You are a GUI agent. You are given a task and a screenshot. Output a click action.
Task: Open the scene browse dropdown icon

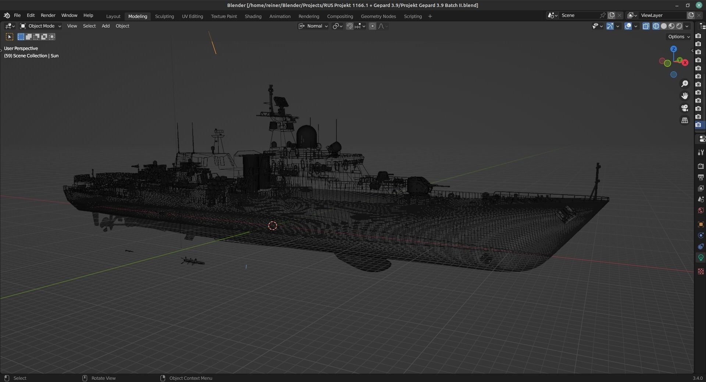pos(553,15)
